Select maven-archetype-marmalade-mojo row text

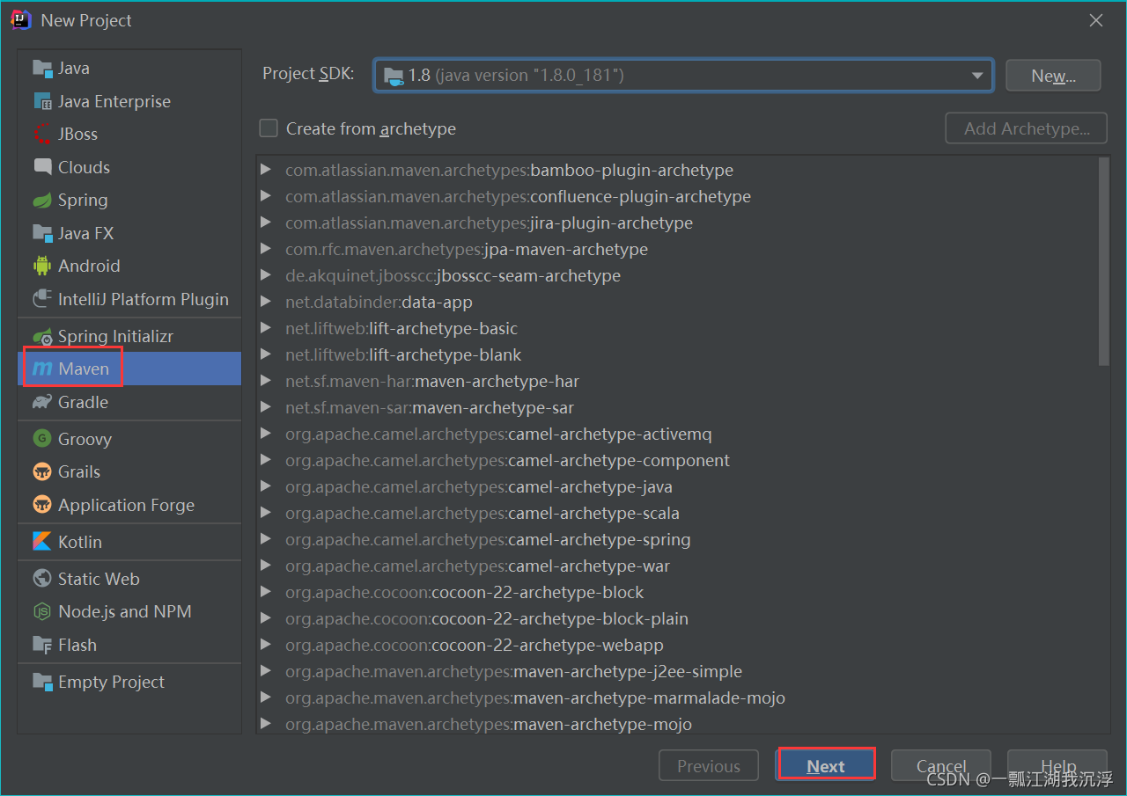click(535, 697)
